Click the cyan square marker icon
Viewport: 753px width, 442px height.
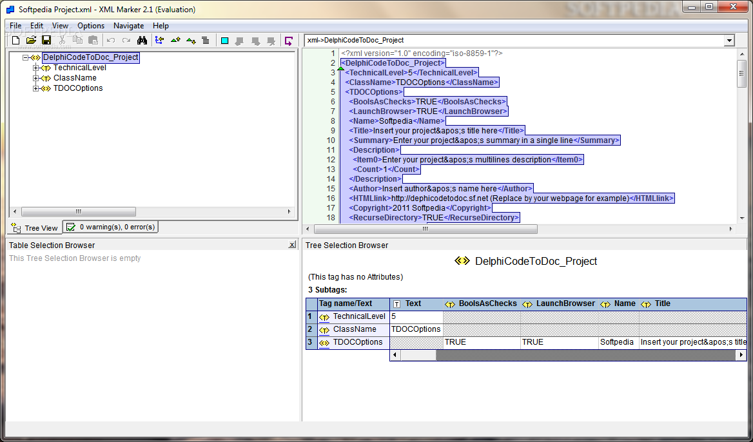click(224, 41)
